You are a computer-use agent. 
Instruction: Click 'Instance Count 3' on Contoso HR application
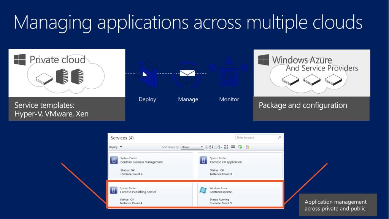pyautogui.click(x=221, y=174)
